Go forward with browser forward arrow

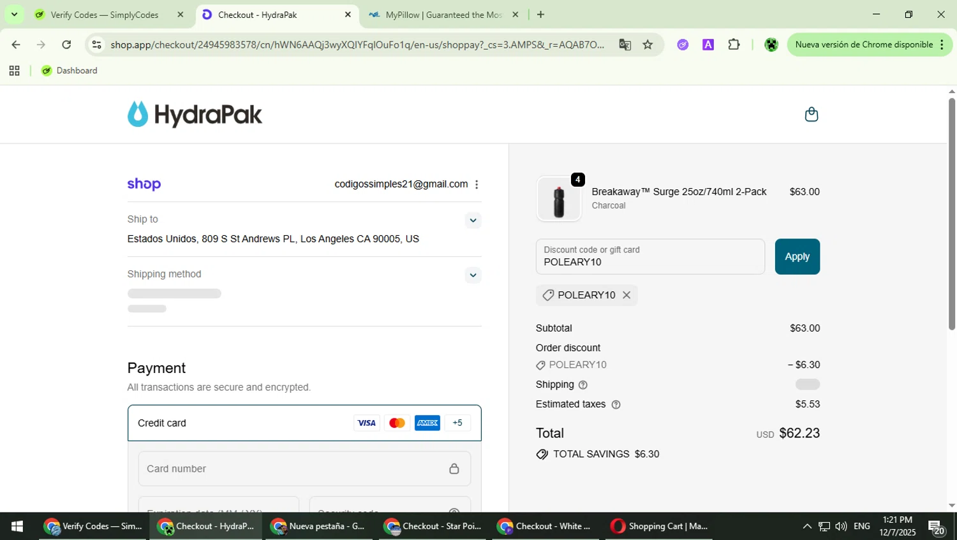tap(41, 45)
